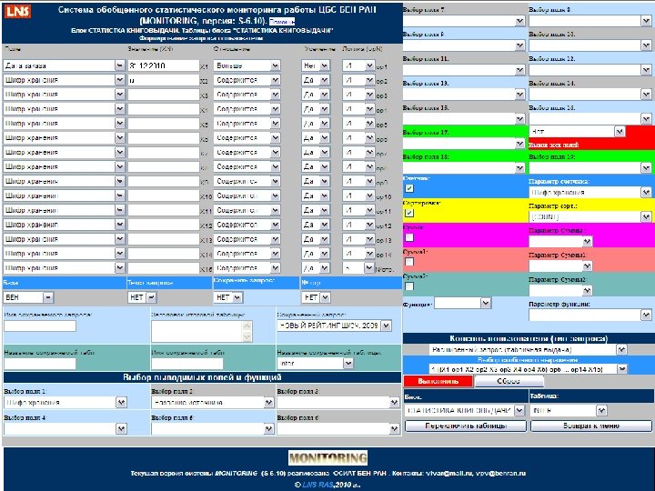Image resolution: width=655 pixels, height=491 pixels.
Task: Open the Дата заказа field dropdown in row X1
Action: click(x=64, y=65)
